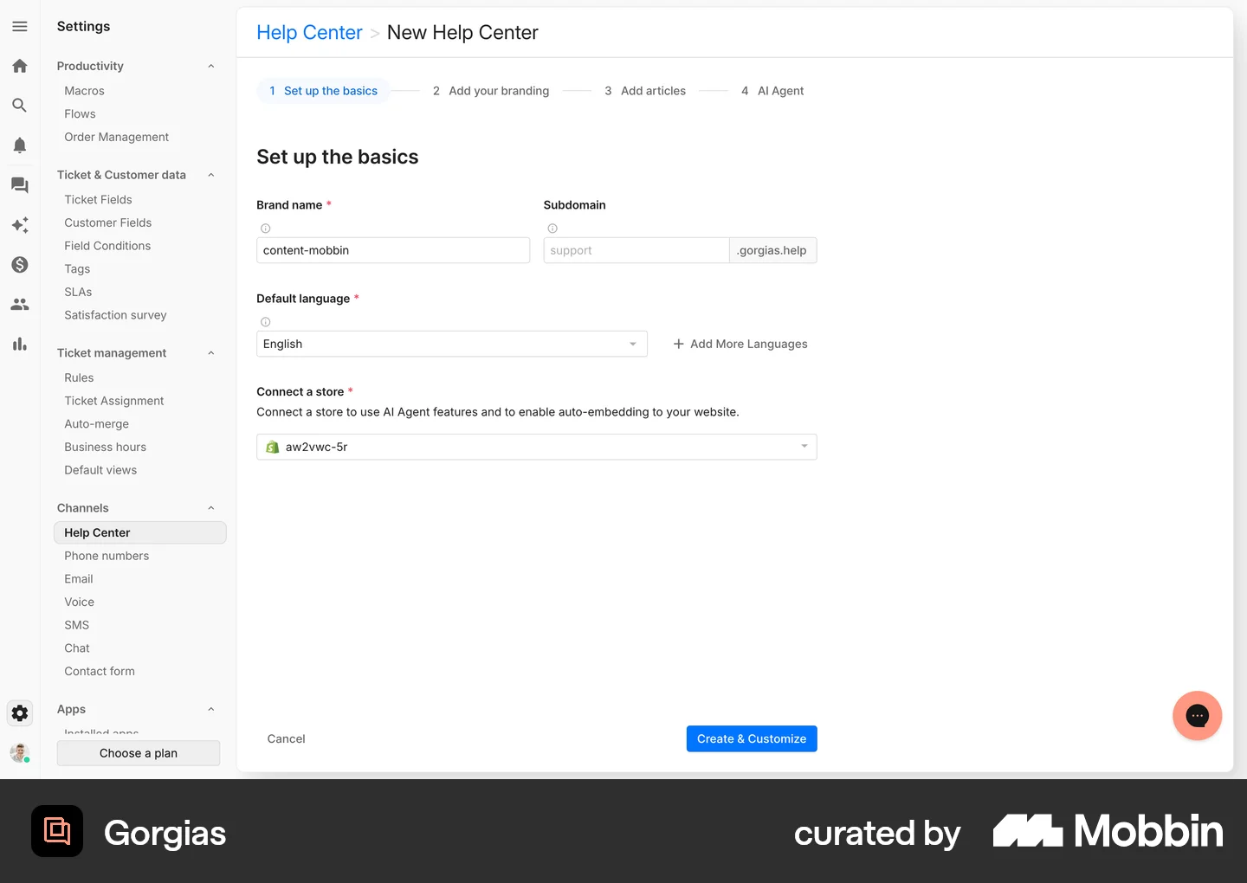Open Contact form under Channels
Viewport: 1247px width, 883px height.
(100, 671)
